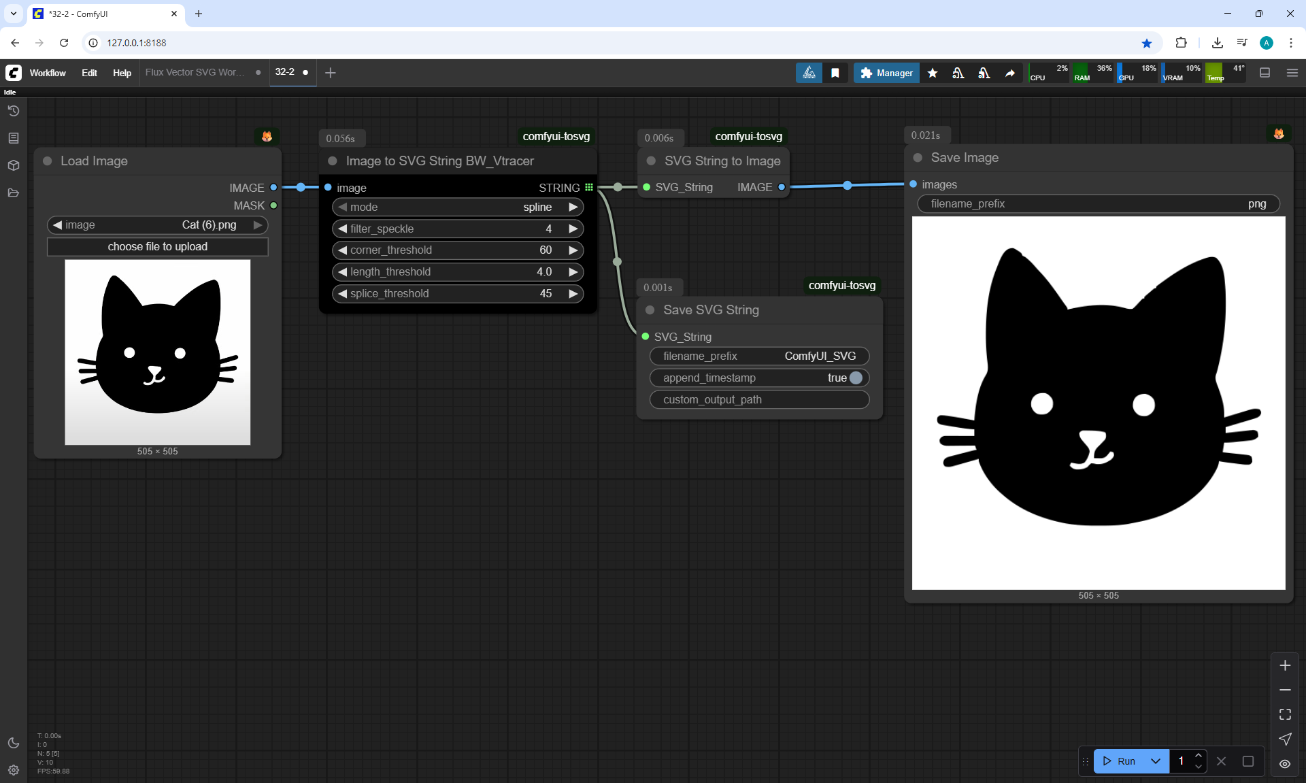Click the star icon beside Manager

[933, 73]
